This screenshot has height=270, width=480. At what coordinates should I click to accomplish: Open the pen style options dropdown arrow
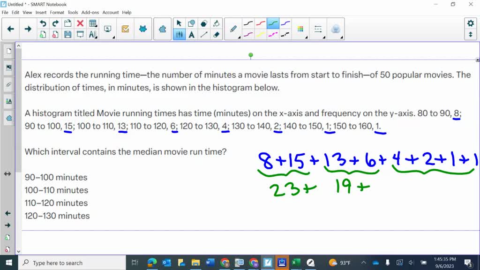[239, 37]
